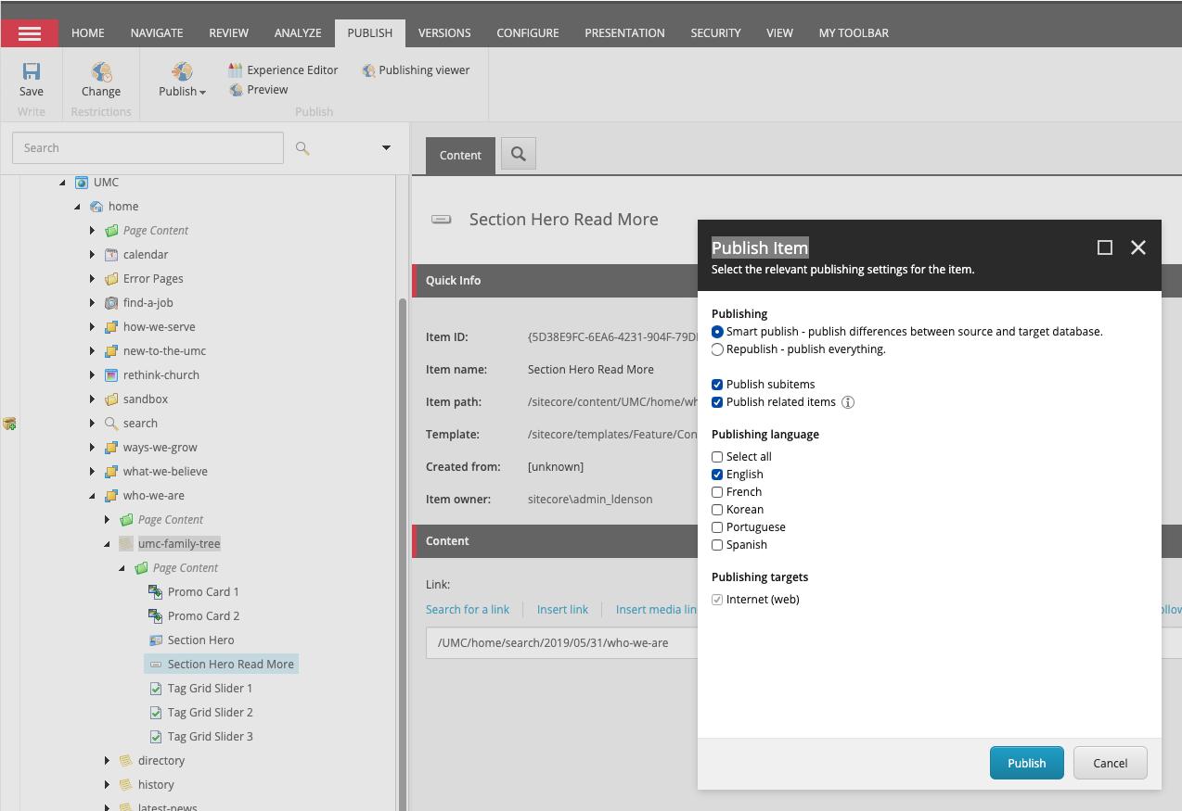Screen dimensions: 1182x811
Task: Collapse the umc-family-tree node
Action: (107, 544)
